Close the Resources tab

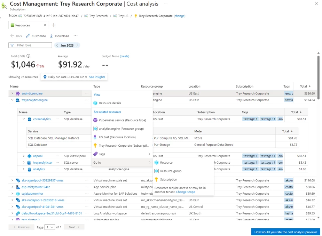pos(45,25)
